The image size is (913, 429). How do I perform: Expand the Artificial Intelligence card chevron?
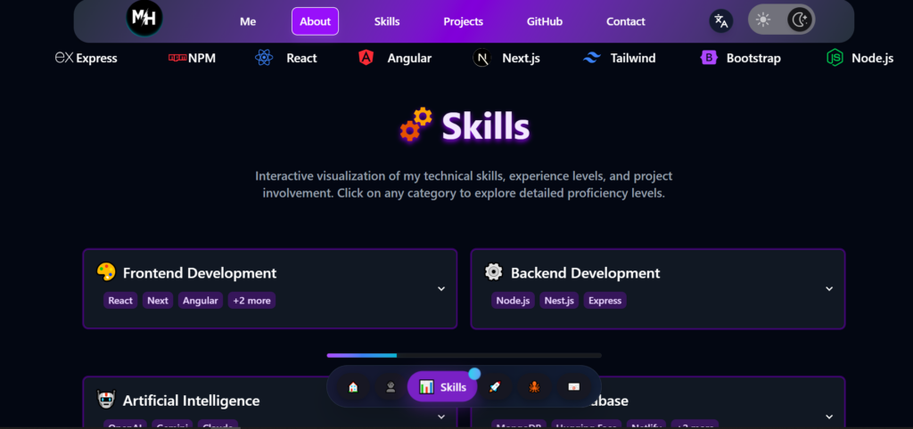(x=441, y=417)
